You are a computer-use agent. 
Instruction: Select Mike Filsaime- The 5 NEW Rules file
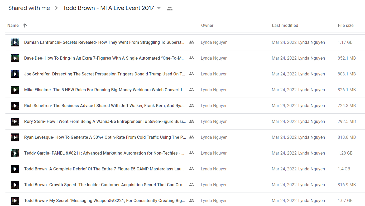click(105, 90)
